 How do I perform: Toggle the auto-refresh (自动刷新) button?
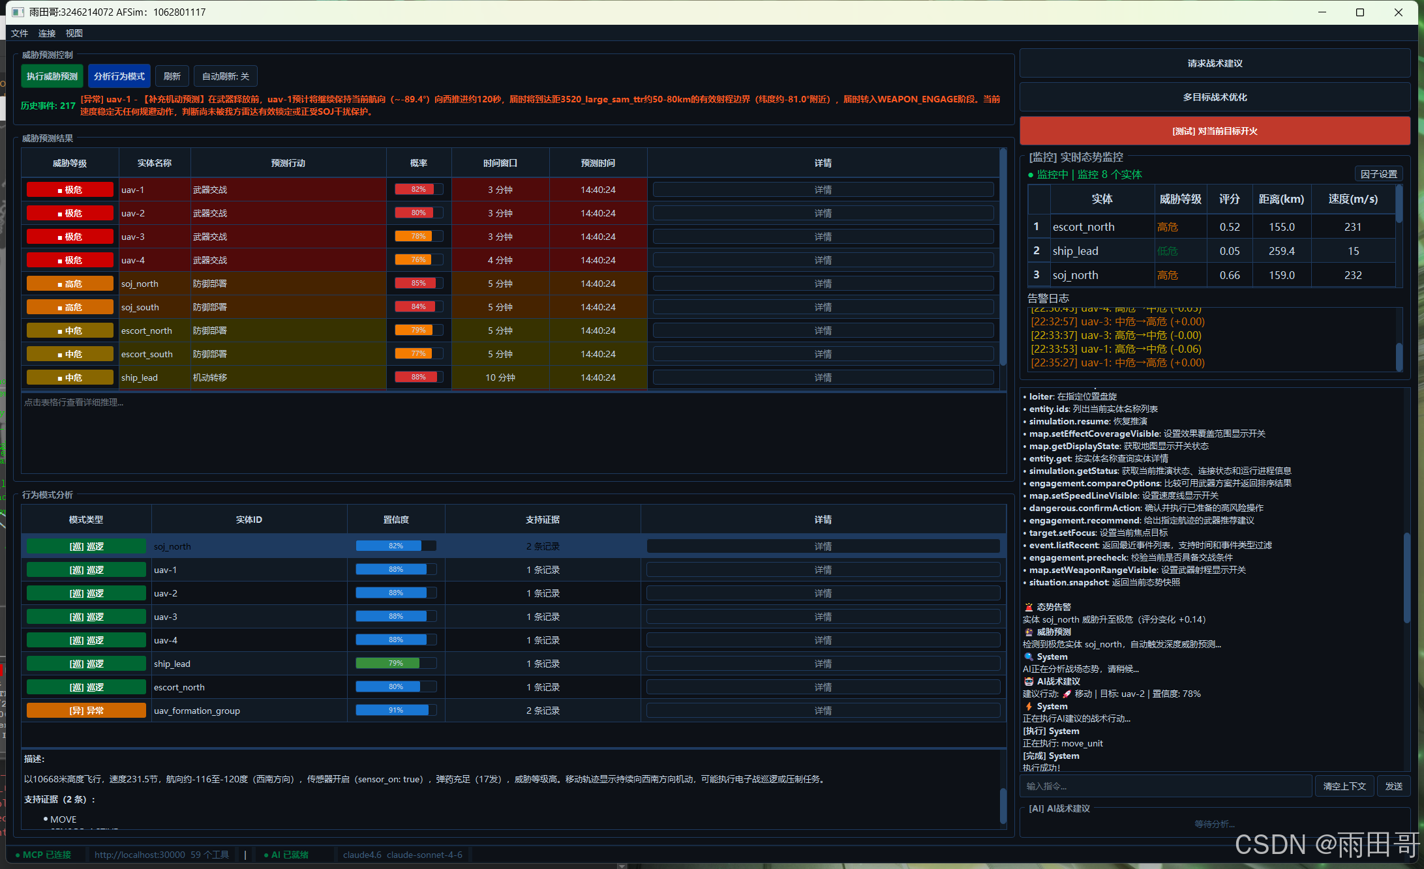point(226,76)
